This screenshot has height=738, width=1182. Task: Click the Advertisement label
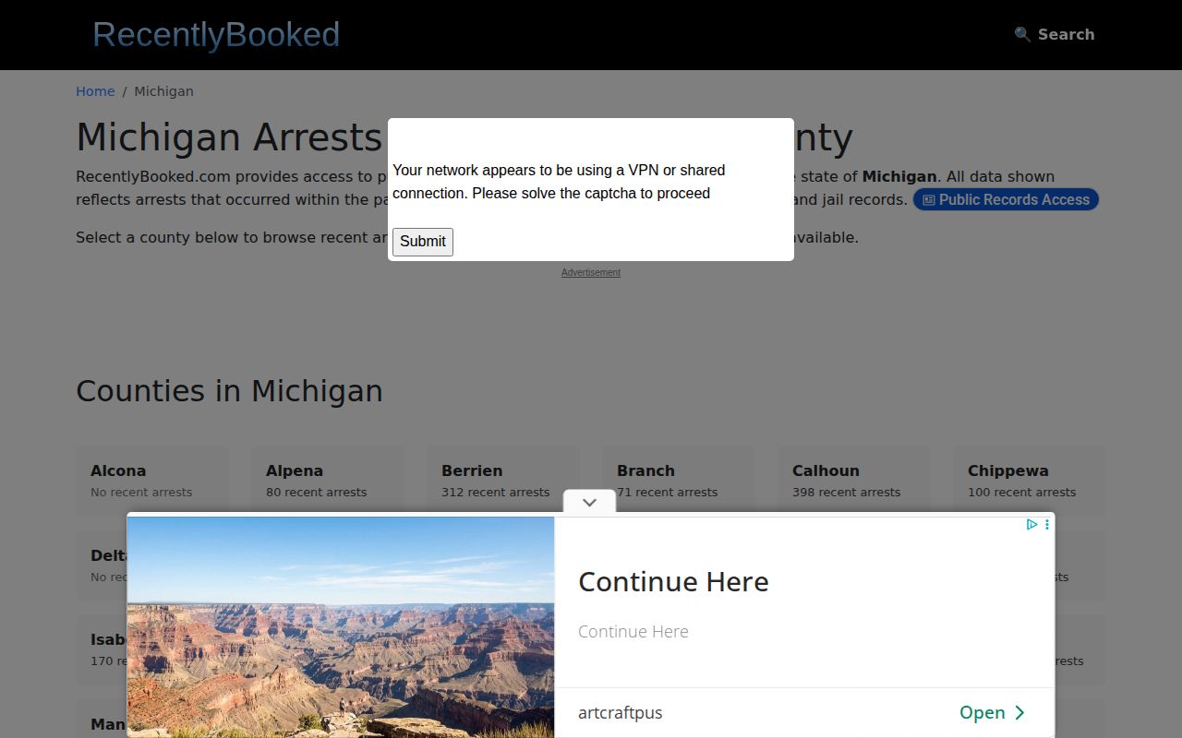click(x=591, y=272)
